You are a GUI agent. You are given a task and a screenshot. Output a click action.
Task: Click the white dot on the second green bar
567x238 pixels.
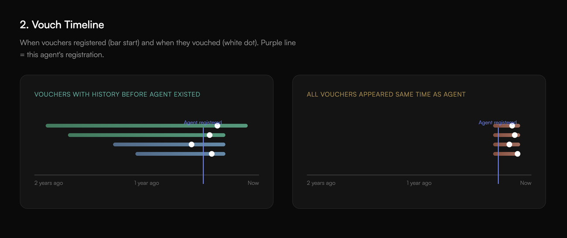click(x=210, y=135)
